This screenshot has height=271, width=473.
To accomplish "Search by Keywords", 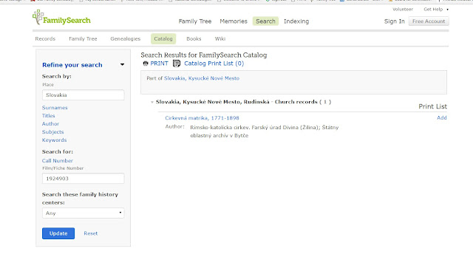I will (54, 140).
